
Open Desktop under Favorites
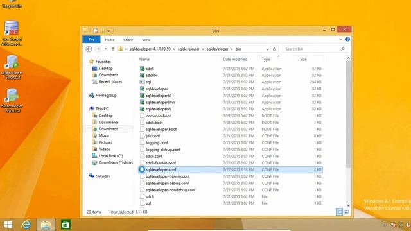[105, 69]
